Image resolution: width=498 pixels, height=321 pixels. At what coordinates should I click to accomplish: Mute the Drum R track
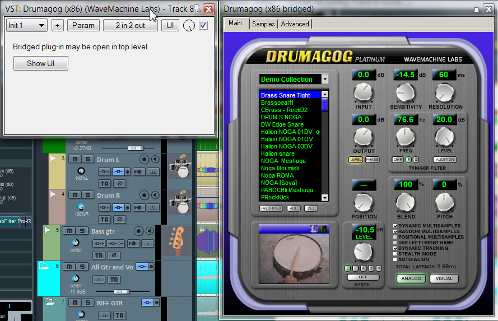coord(75,195)
